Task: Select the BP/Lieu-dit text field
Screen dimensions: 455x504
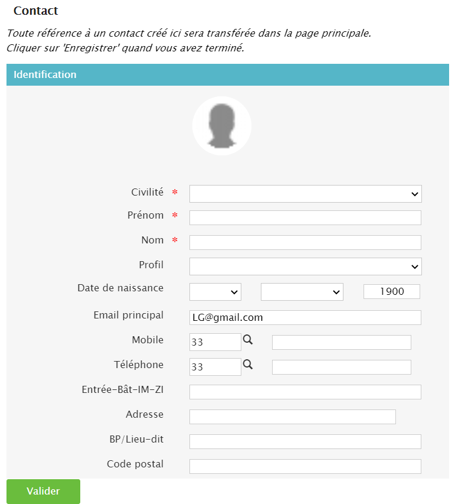Action: point(305,441)
